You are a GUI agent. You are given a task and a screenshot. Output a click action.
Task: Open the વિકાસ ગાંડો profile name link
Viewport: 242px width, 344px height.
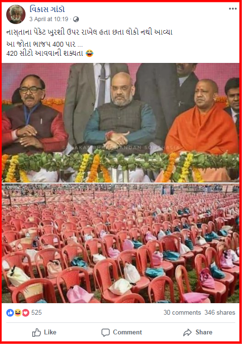click(x=47, y=9)
